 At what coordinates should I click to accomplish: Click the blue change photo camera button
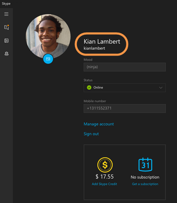pos(48,59)
